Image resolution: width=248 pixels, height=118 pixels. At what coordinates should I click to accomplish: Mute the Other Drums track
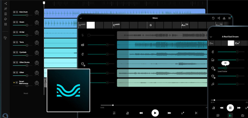click(x=14, y=63)
